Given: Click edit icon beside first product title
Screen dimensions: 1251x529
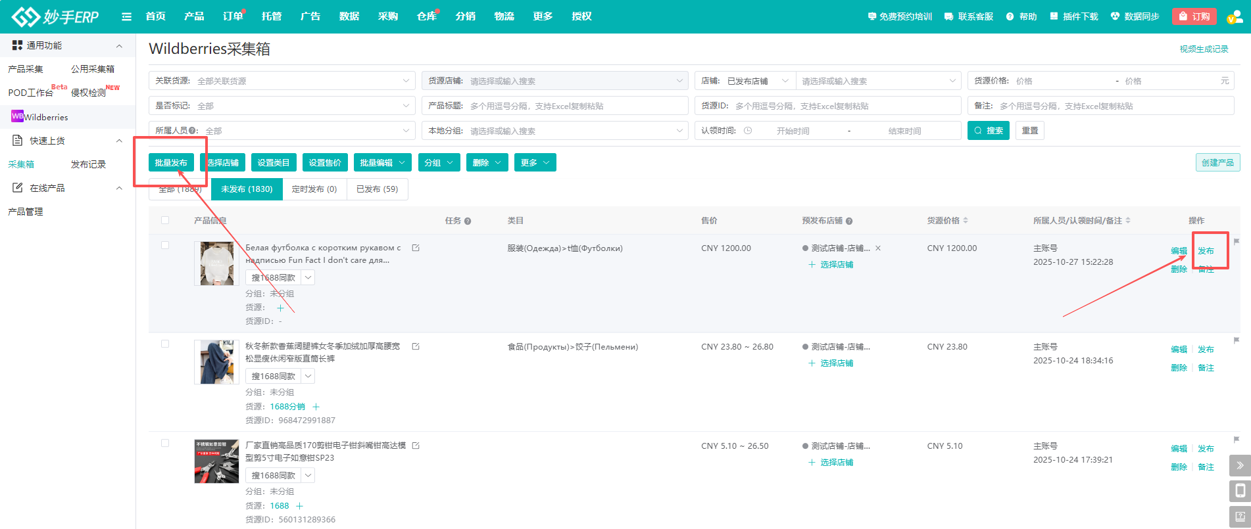Looking at the screenshot, I should click(416, 248).
